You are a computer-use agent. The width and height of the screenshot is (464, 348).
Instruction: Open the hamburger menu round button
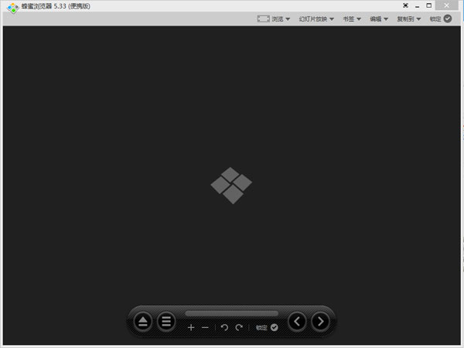point(166,322)
